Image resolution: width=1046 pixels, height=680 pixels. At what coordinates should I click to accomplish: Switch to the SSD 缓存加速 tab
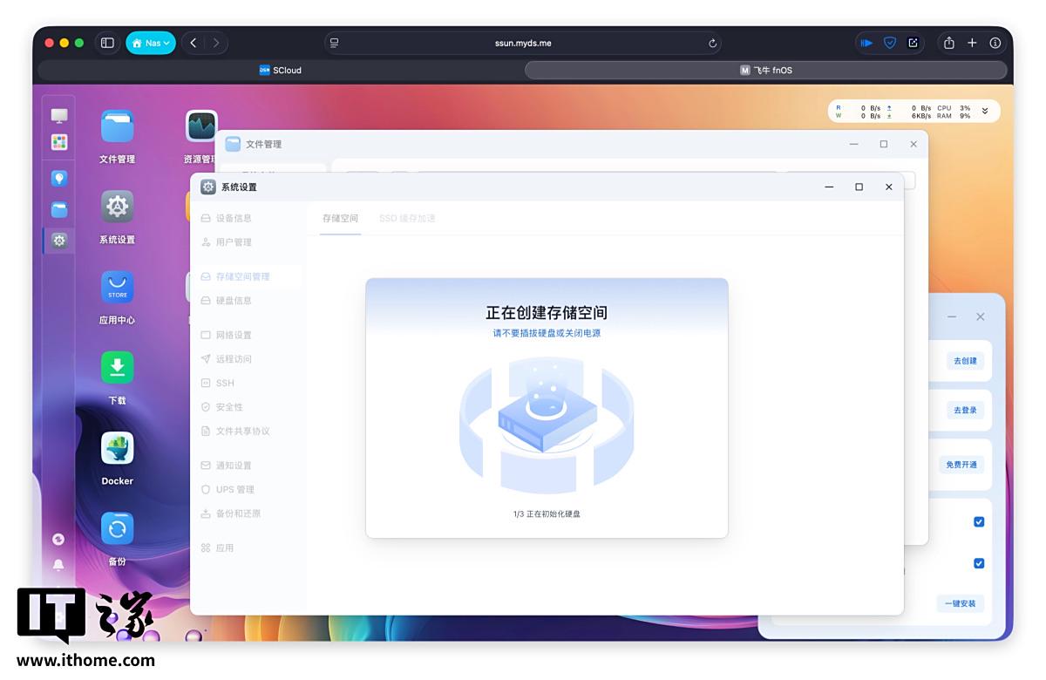(407, 218)
